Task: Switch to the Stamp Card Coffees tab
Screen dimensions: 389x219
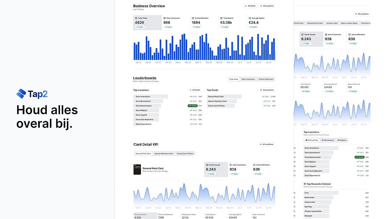Action: [185, 154]
